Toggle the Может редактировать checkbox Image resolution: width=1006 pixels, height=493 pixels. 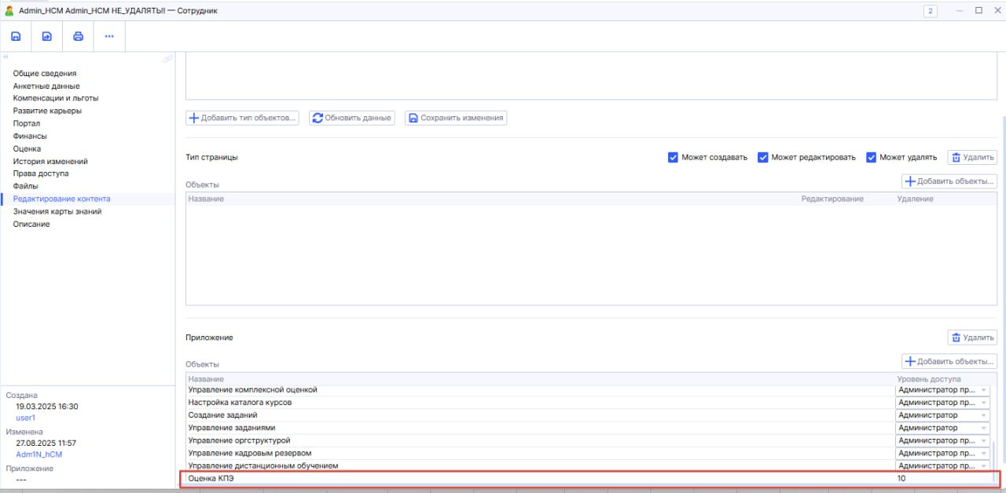[762, 157]
